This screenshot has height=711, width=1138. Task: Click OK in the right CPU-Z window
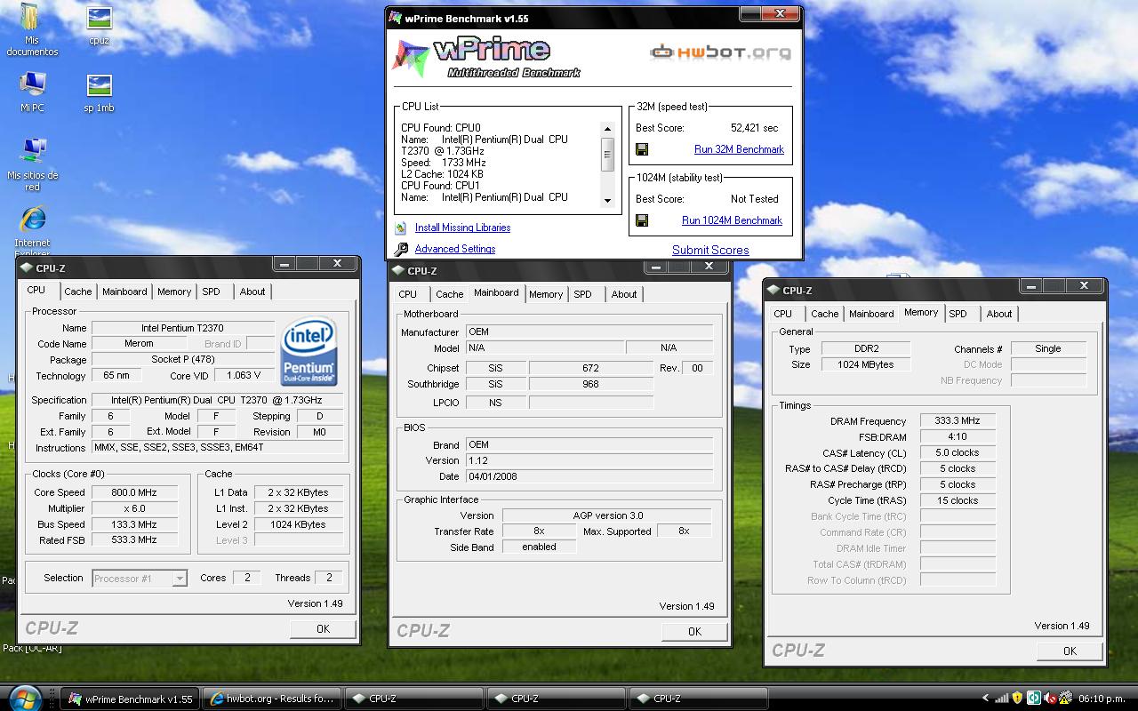click(x=1070, y=651)
